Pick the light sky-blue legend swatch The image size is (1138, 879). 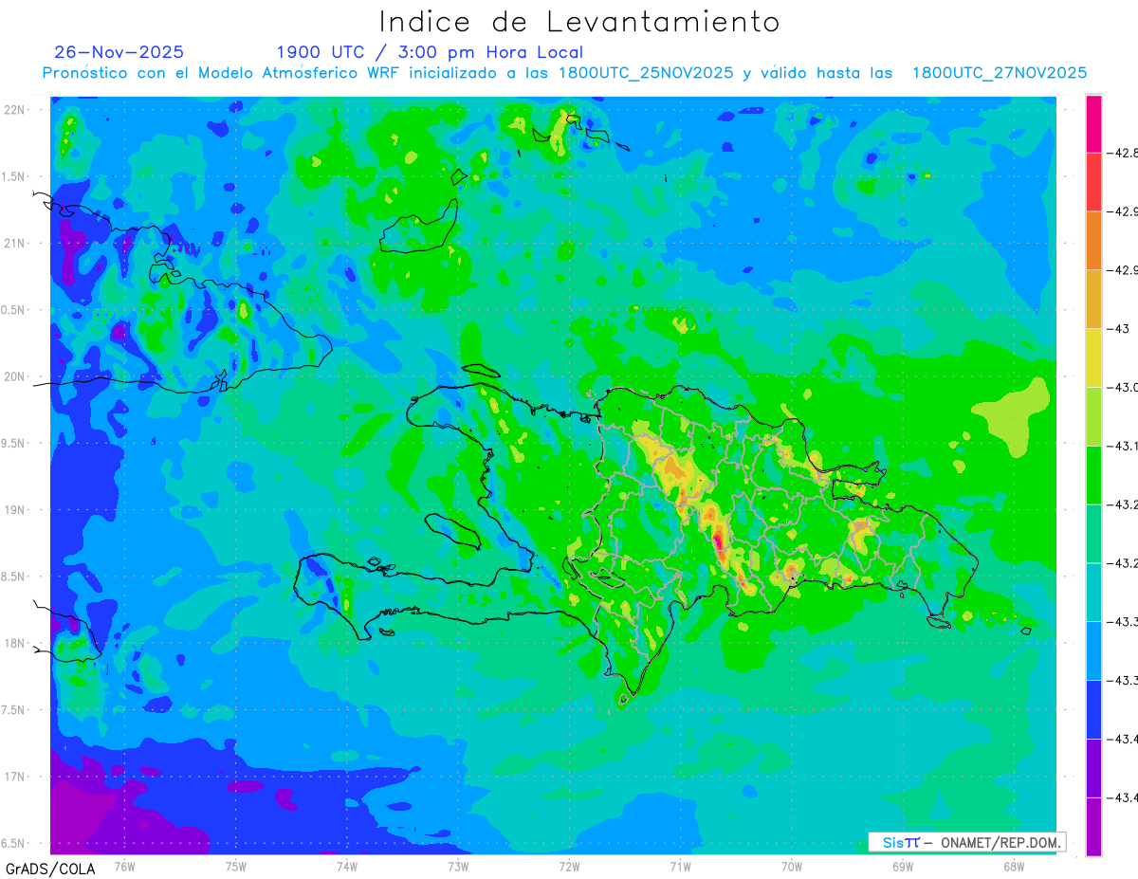coord(1093,650)
